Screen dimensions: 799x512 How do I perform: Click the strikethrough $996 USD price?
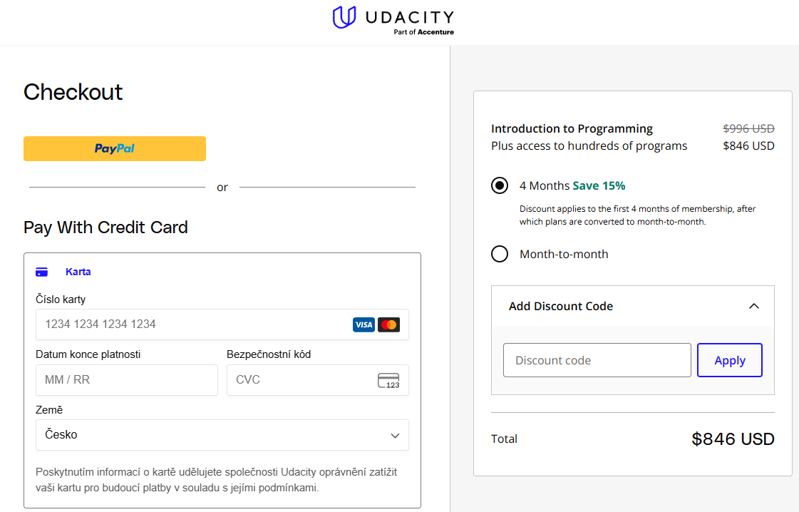(x=748, y=128)
